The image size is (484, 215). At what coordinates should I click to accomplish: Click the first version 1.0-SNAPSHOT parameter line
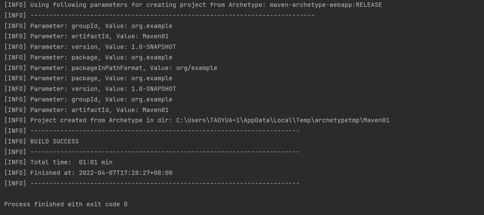[x=103, y=47]
